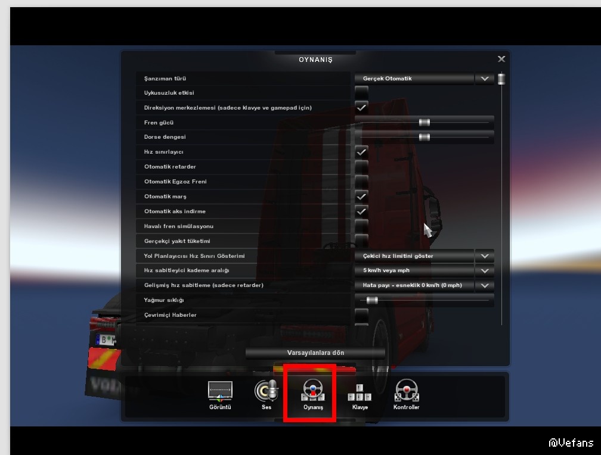Disable Hız sınırlayıcı checkbox

point(361,152)
